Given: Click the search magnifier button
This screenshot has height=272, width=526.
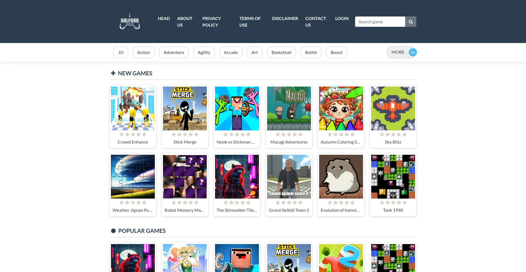Looking at the screenshot, I should tap(411, 22).
